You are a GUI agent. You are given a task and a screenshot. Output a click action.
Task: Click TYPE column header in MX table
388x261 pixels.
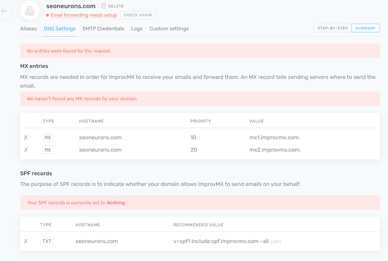(48, 121)
